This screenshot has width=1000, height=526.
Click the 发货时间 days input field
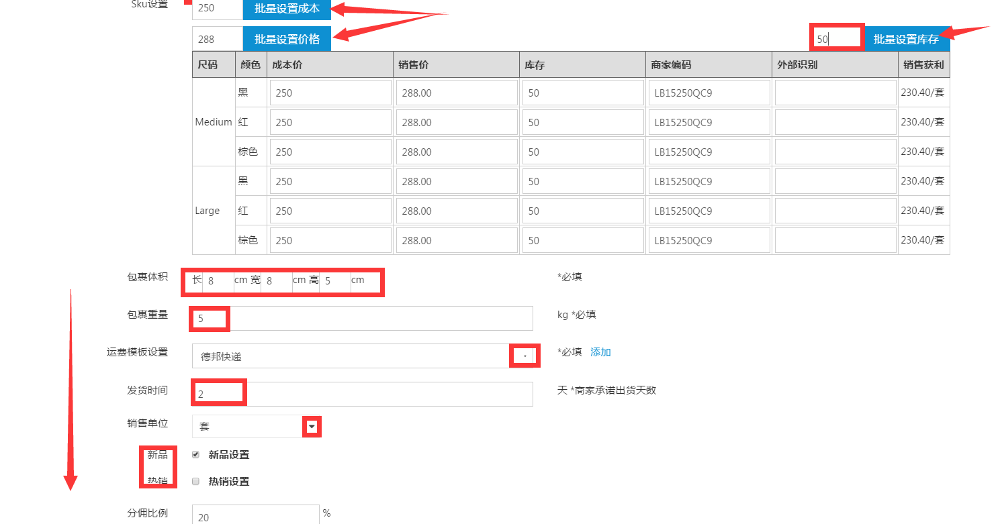[x=363, y=394]
